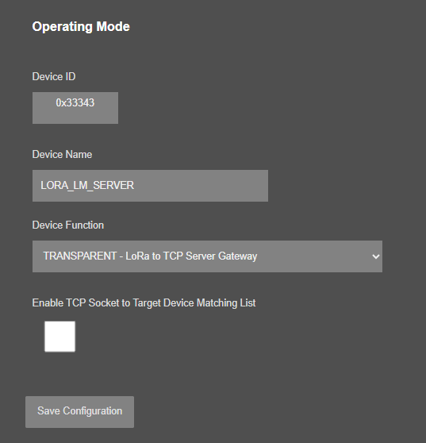Image resolution: width=426 pixels, height=443 pixels.
Task: Click the Device ID label
Action: tap(54, 76)
